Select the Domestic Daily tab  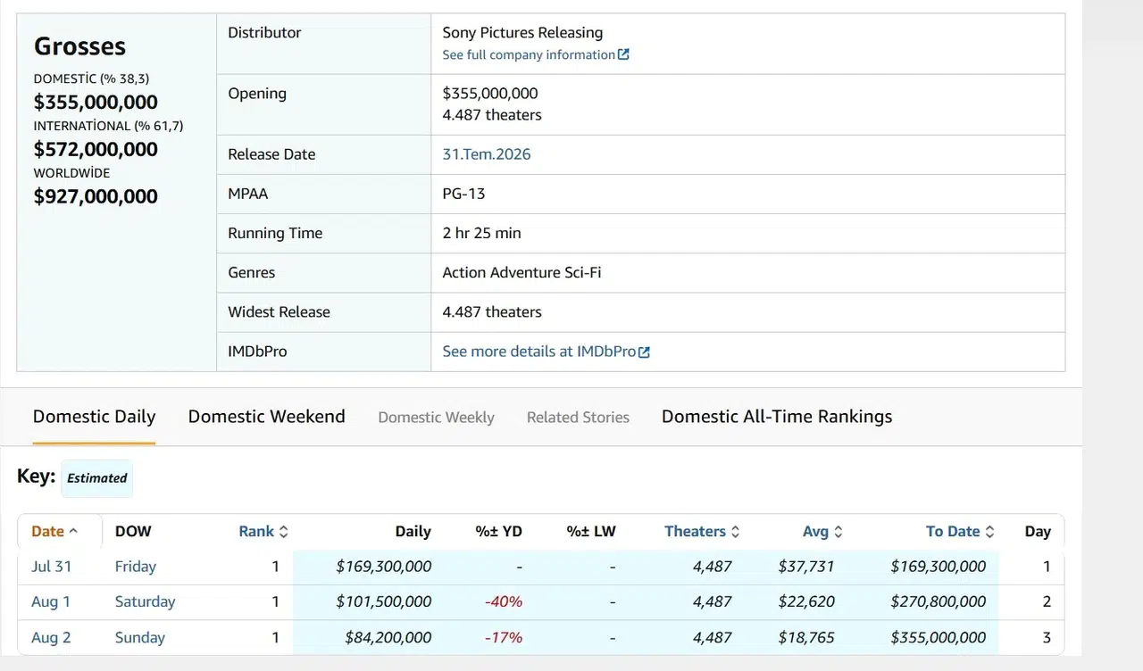(94, 417)
